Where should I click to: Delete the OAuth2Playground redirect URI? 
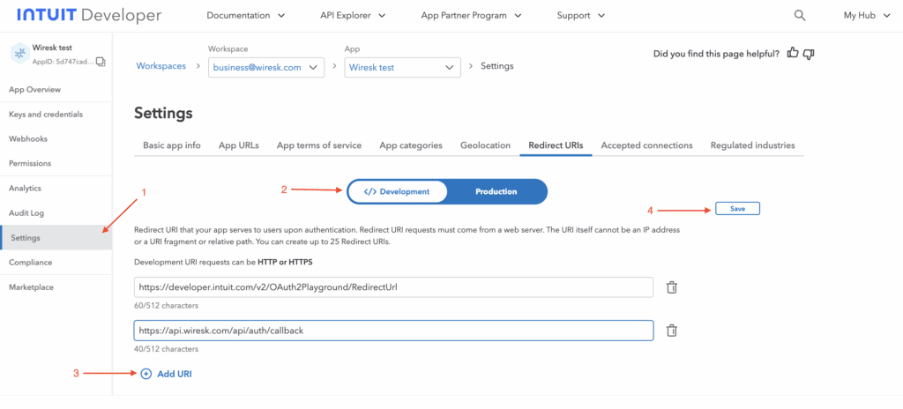tap(671, 286)
